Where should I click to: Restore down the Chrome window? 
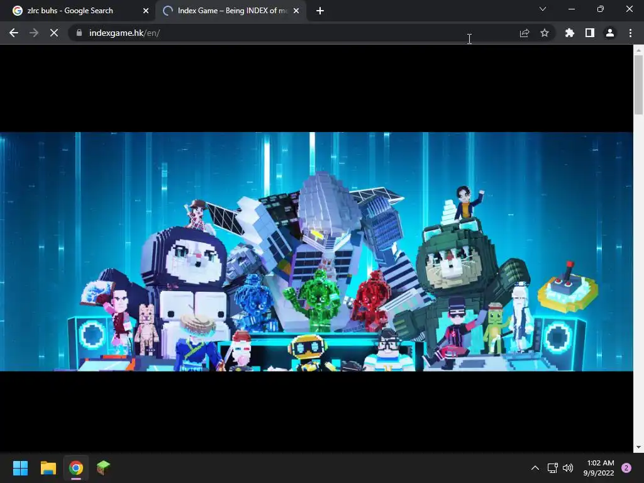click(601, 9)
